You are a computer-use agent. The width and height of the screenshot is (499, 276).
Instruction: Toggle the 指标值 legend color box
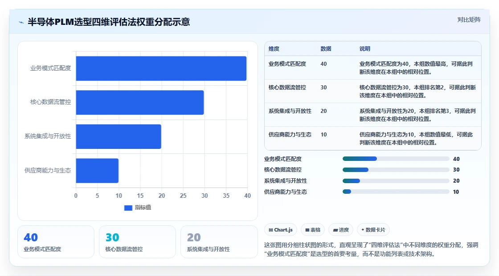pyautogui.click(x=128, y=208)
